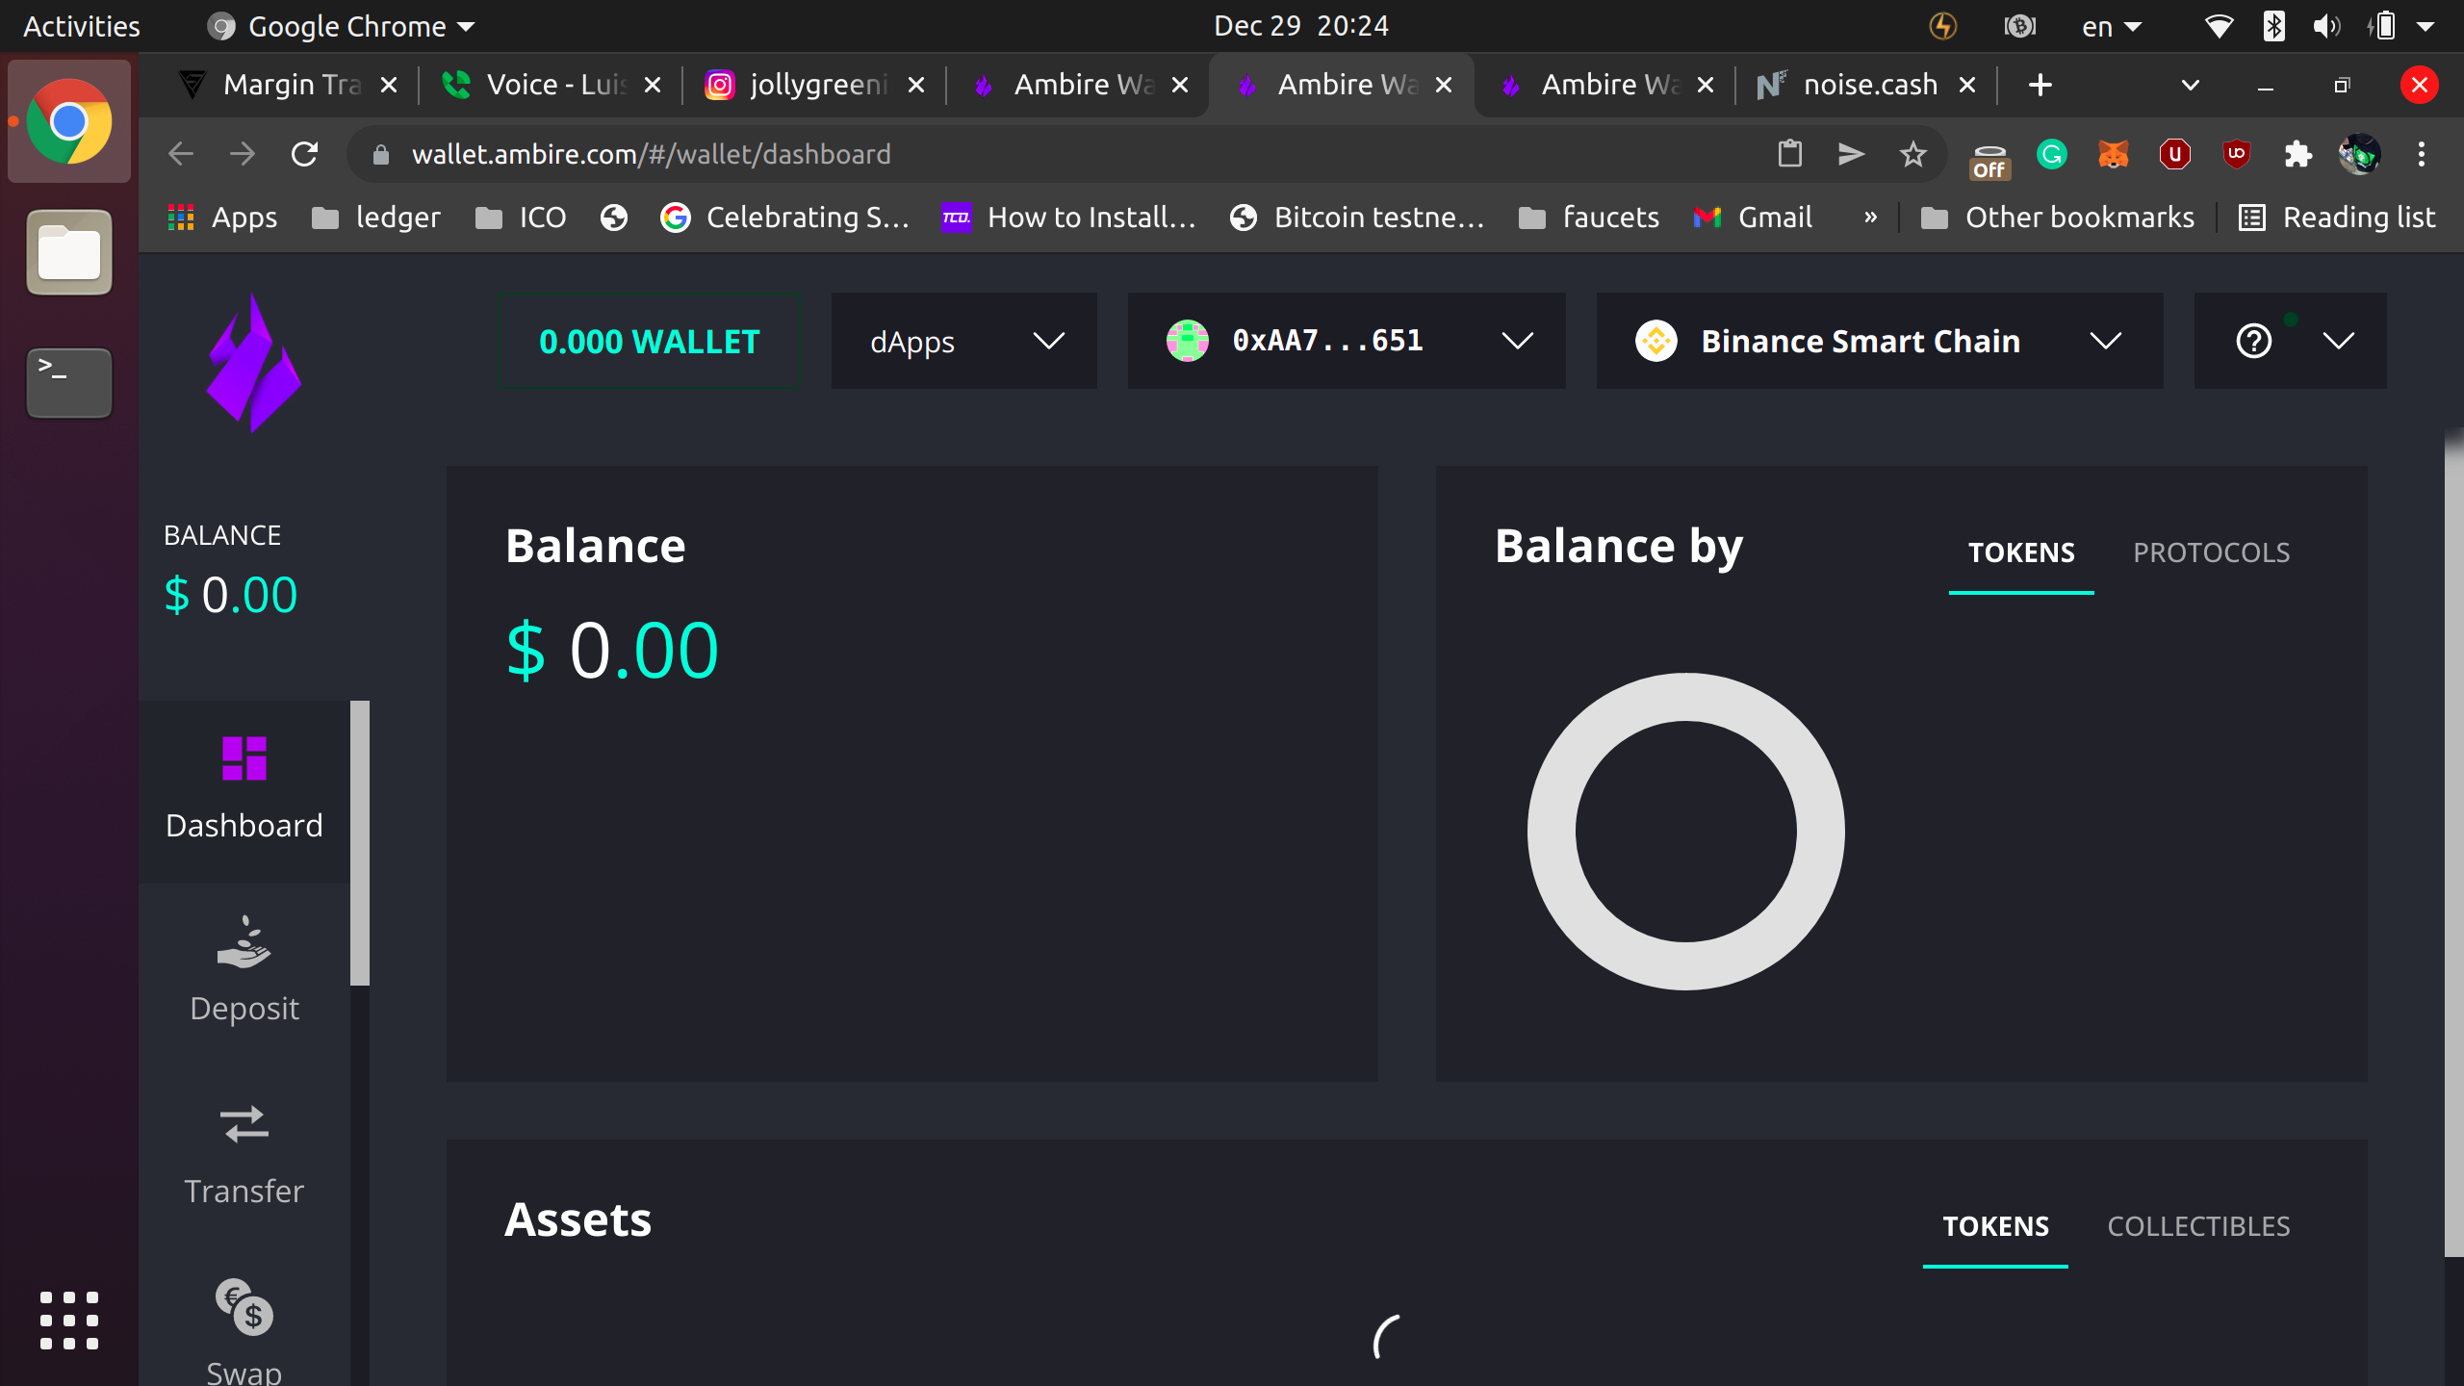The image size is (2464, 1386).
Task: Click the Ambire purple flame logo
Action: pyautogui.click(x=254, y=363)
